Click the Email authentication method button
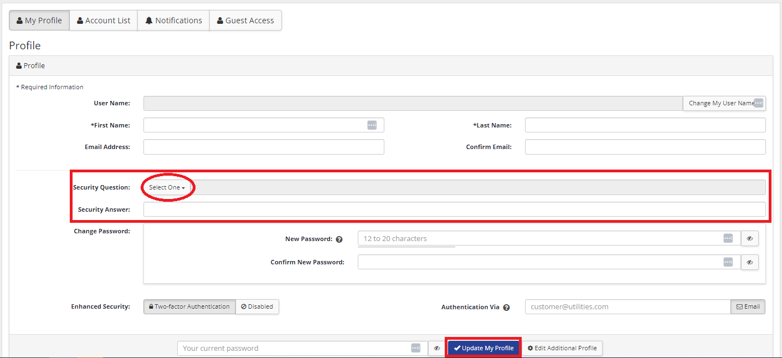The image size is (782, 358). (748, 306)
